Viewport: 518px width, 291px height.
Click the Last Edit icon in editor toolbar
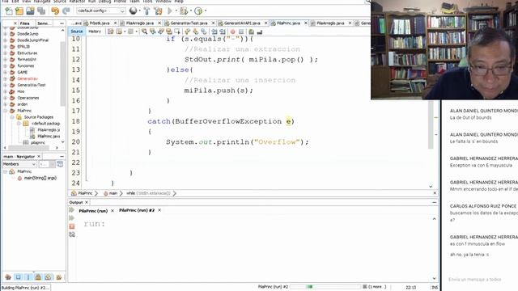coord(110,32)
